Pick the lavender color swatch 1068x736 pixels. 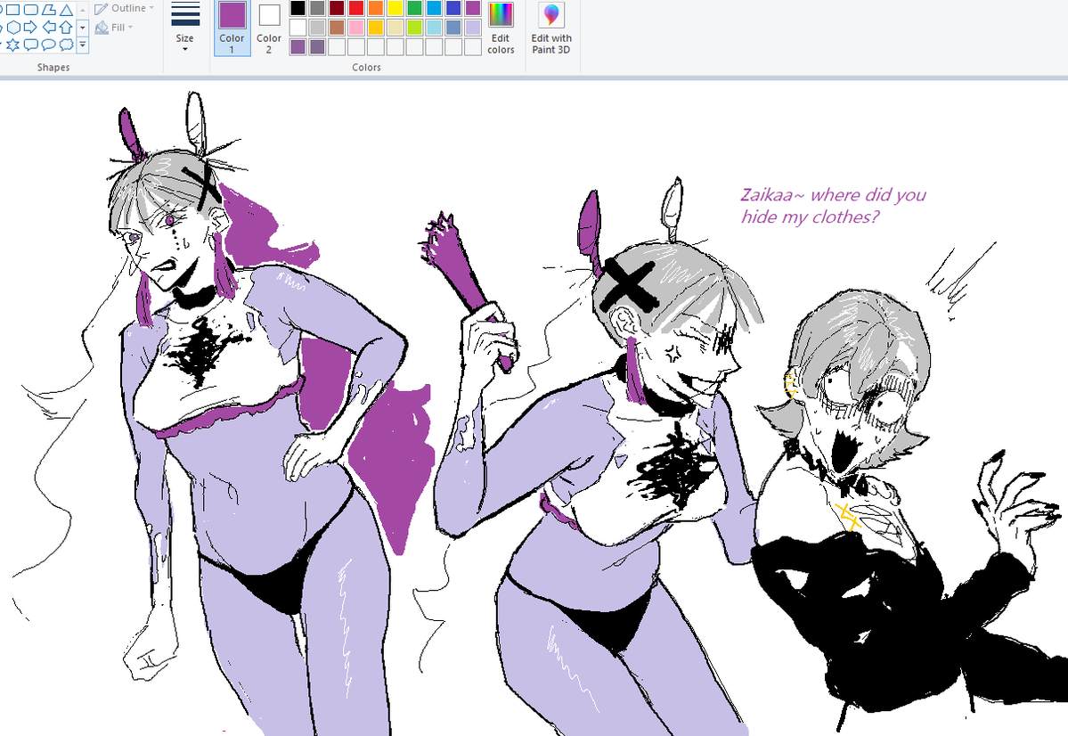pyautogui.click(x=473, y=28)
